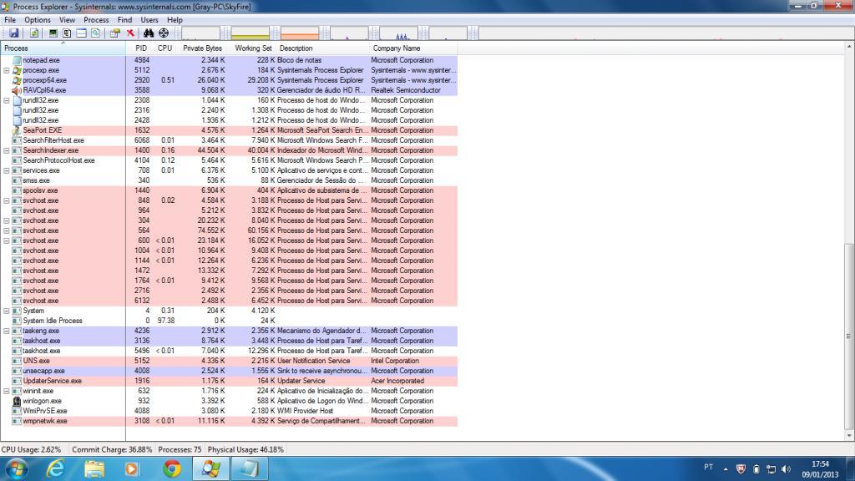Click the UpdaterService.exe process icon

(x=17, y=381)
